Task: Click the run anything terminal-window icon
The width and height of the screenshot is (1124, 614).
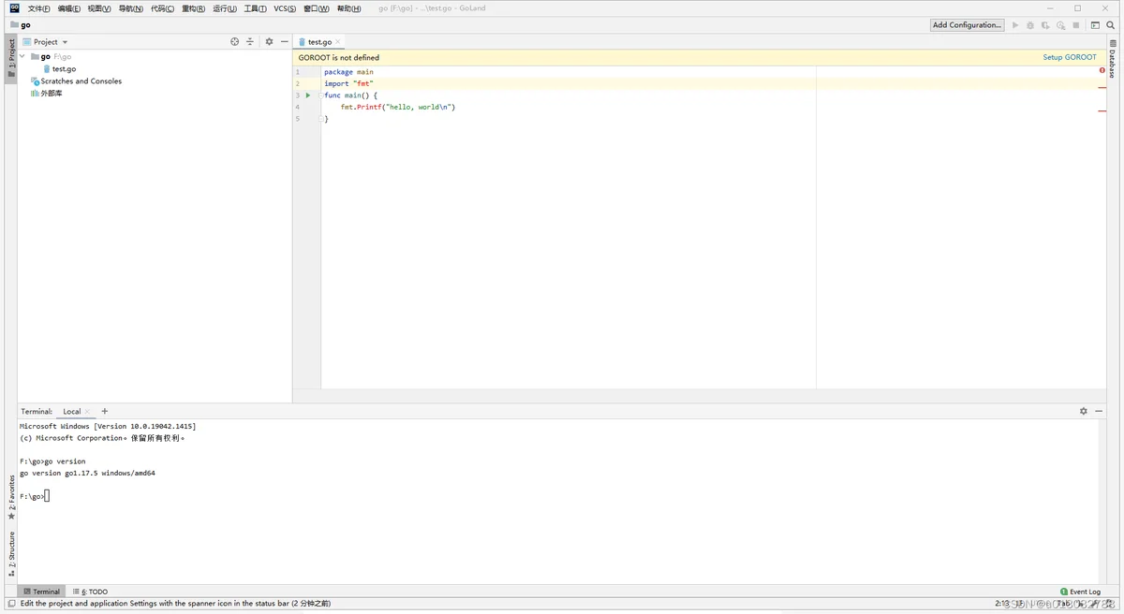Action: point(1095,25)
